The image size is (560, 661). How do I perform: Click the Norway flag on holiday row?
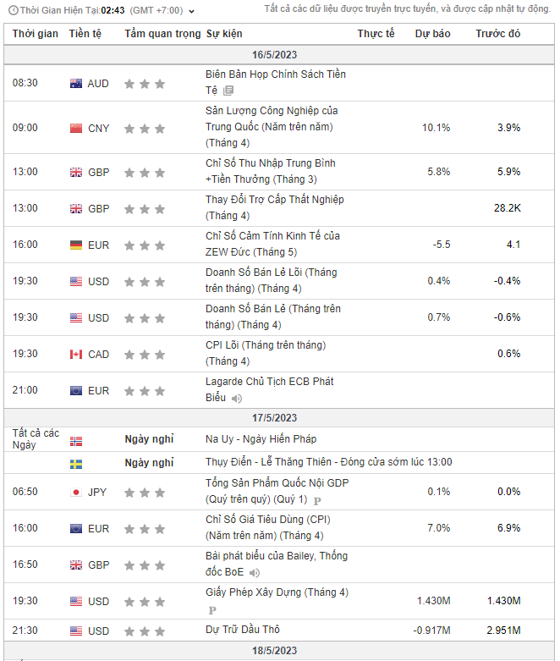(x=76, y=440)
